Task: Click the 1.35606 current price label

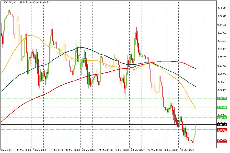Action: [222, 125]
